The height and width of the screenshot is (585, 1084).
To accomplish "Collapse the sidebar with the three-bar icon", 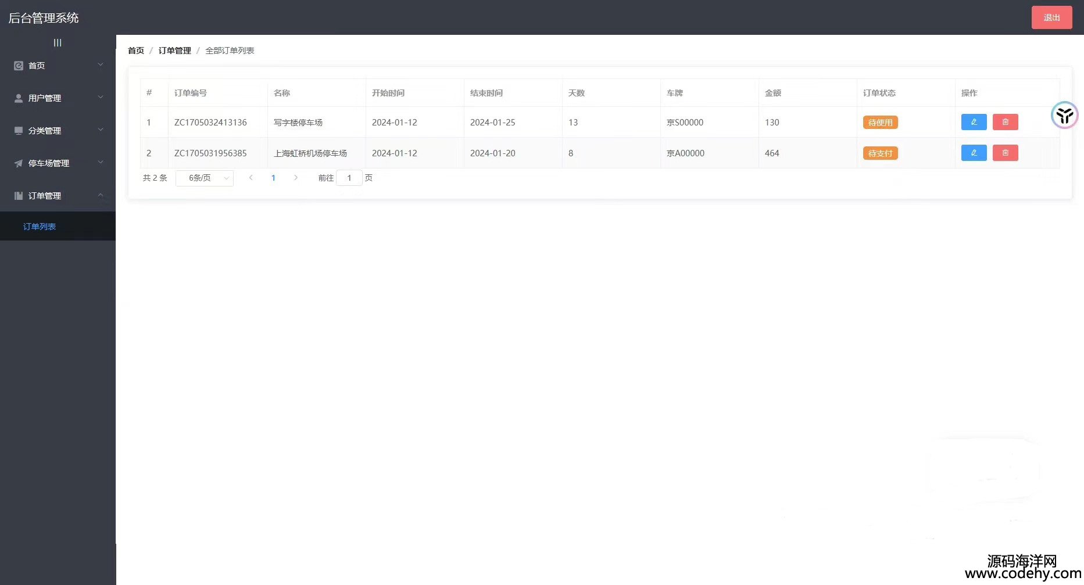I will (x=58, y=42).
